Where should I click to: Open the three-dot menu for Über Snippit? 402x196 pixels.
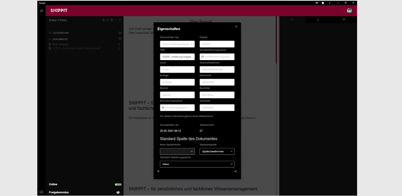coord(119,45)
